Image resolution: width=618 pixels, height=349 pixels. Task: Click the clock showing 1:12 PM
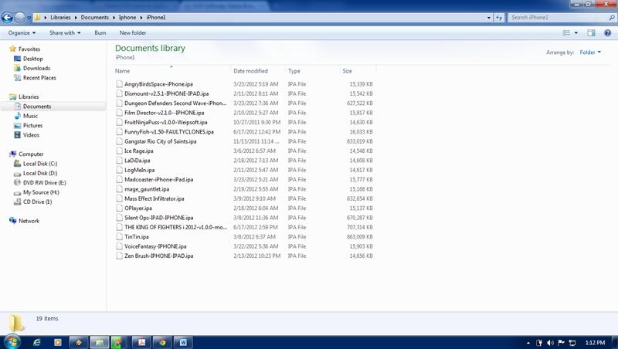[x=595, y=343]
